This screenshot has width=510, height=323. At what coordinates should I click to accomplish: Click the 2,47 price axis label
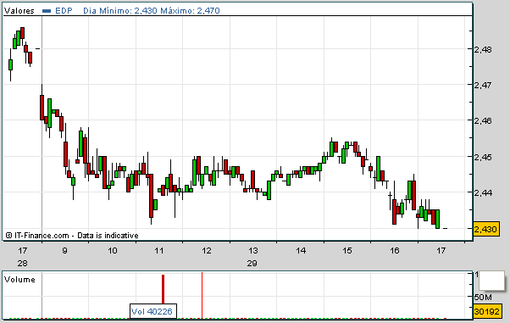pyautogui.click(x=483, y=85)
